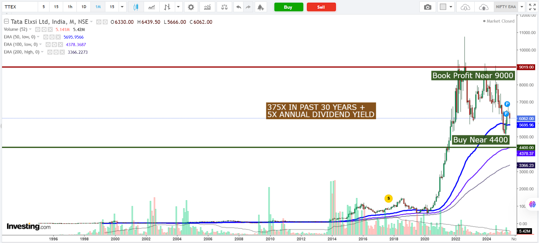The image size is (539, 243).
Task: Open settings gear for EMA (50, low, 0)
Action: 52,37
